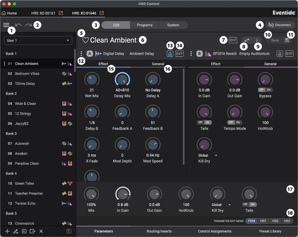This screenshot has width=298, height=237.
Task: Delete program with X icon
Action: click(41, 231)
